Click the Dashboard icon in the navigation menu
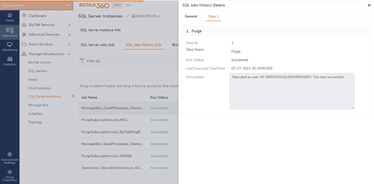374x184 pixels. coord(38,15)
